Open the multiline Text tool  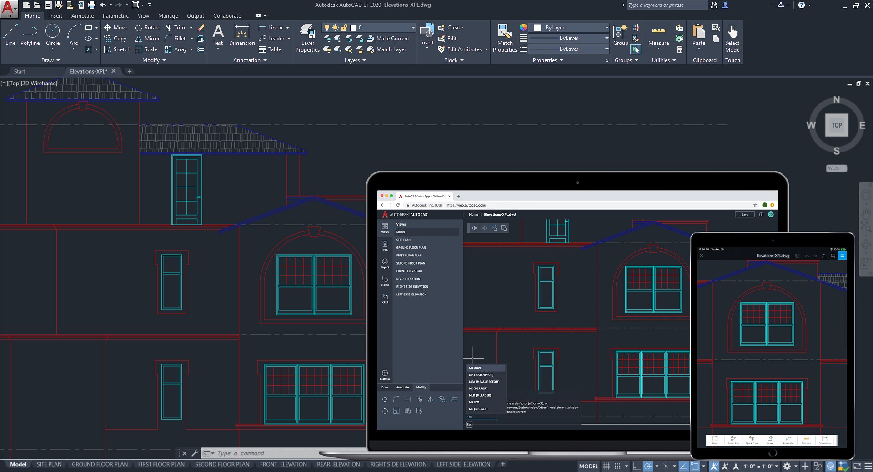pos(218,35)
